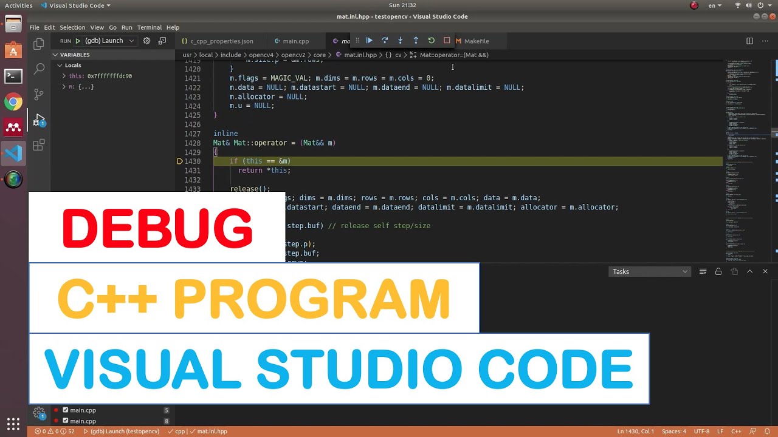This screenshot has width=778, height=437.
Task: Restart the debug session
Action: click(432, 41)
